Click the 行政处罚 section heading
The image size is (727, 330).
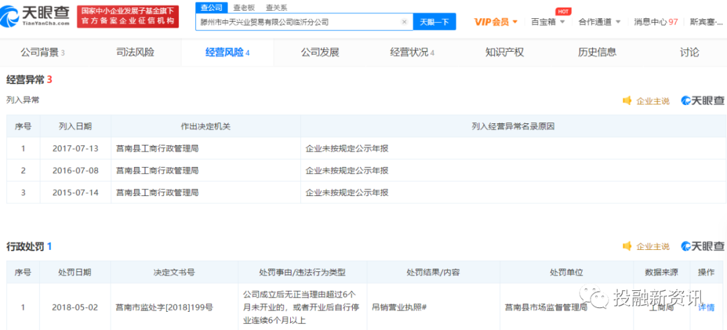coord(29,247)
